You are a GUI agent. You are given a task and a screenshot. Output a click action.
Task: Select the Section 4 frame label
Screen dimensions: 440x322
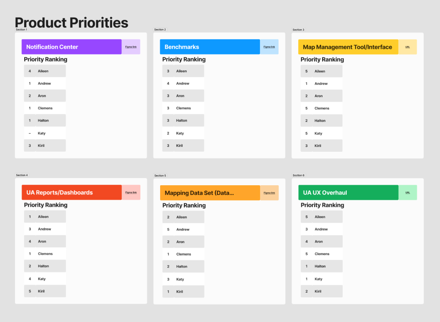point(22,175)
